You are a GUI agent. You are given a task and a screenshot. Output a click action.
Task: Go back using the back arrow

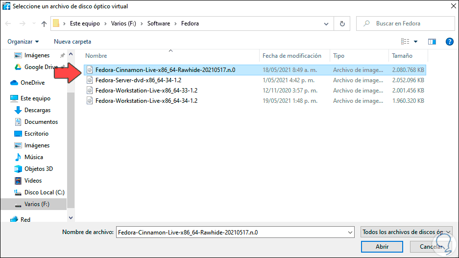pos(8,23)
